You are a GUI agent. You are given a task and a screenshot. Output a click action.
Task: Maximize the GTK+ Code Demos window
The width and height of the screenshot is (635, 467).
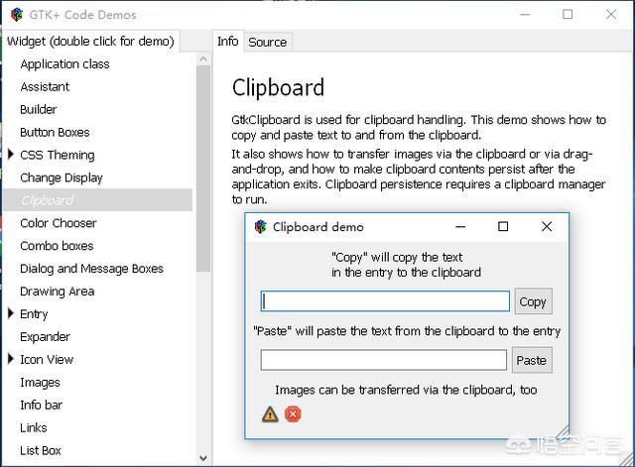click(x=568, y=15)
